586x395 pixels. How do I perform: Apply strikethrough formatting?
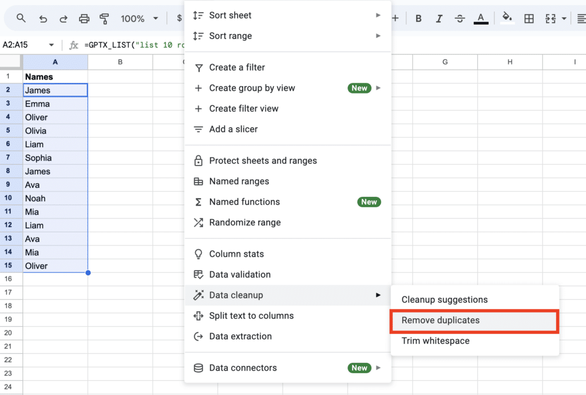[x=460, y=18]
